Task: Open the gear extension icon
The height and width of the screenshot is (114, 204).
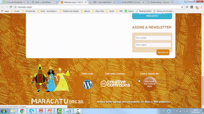Action: coord(187,7)
